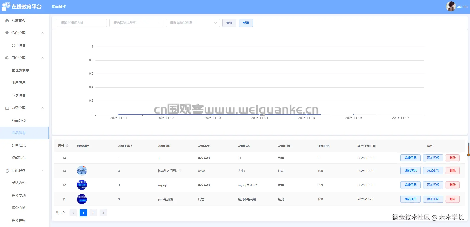Click the medal icon beside 其他服务

coord(7,171)
